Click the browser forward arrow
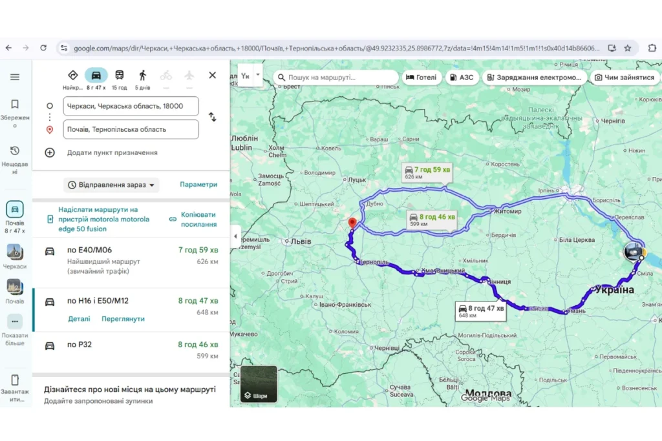Image resolution: width=662 pixels, height=441 pixels. point(26,48)
